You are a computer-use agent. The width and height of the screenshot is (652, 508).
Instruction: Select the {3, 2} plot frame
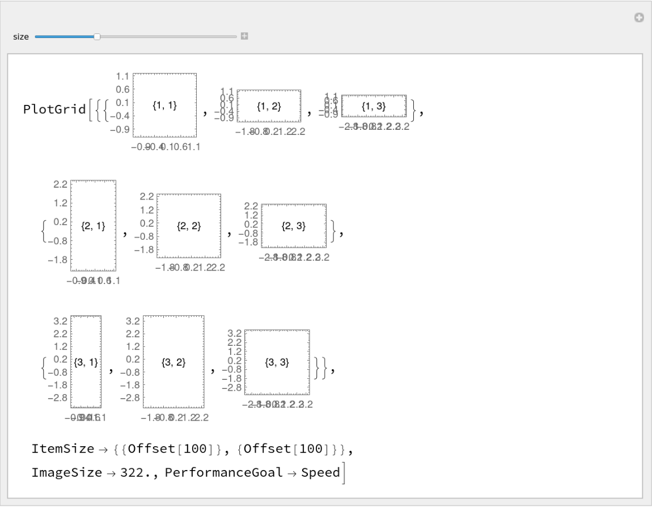(x=174, y=362)
